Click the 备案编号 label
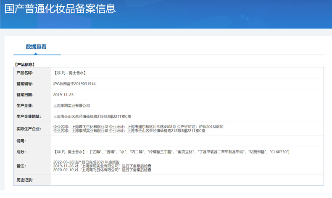Viewport: 332px width, 198px height. (25, 83)
